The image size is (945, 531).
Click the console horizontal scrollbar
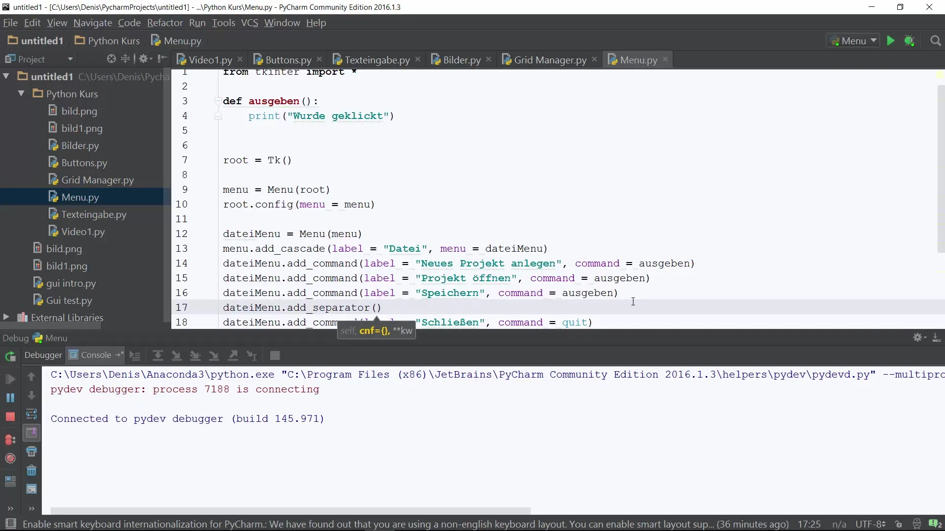[x=290, y=510]
